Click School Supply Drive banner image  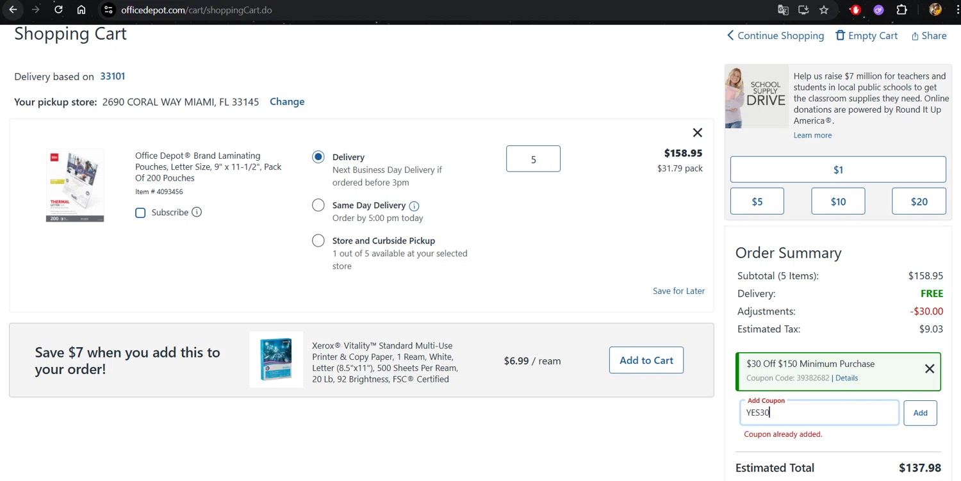coord(757,96)
